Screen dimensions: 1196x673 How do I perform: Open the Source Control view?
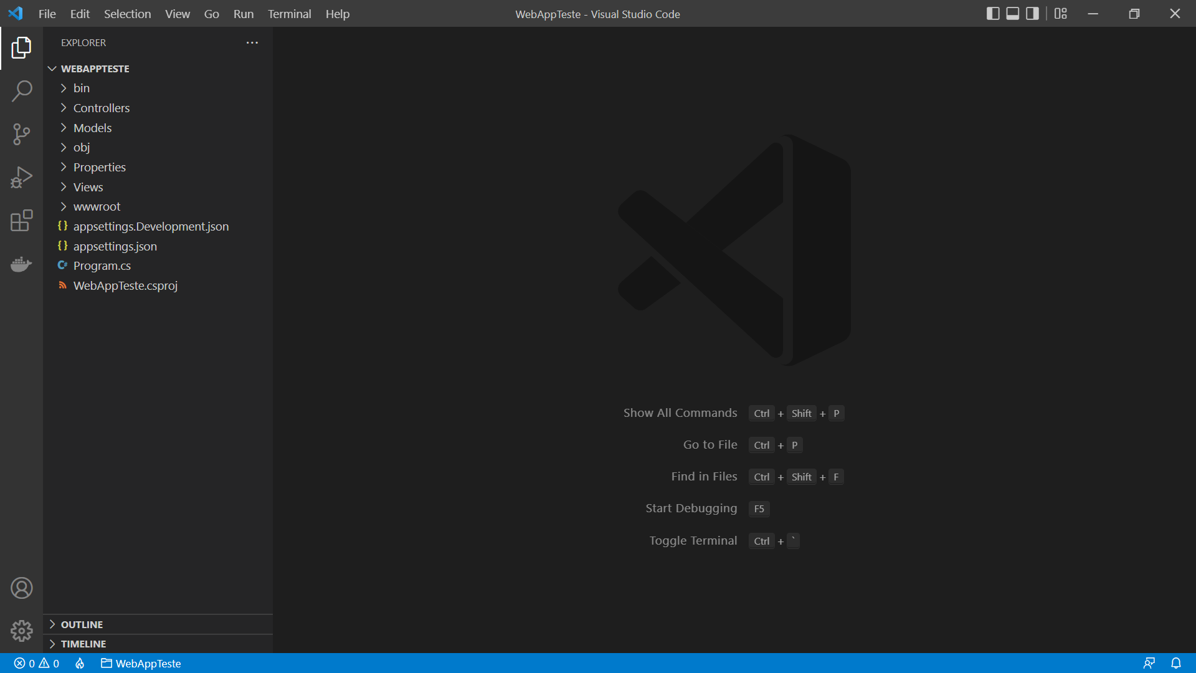(21, 134)
